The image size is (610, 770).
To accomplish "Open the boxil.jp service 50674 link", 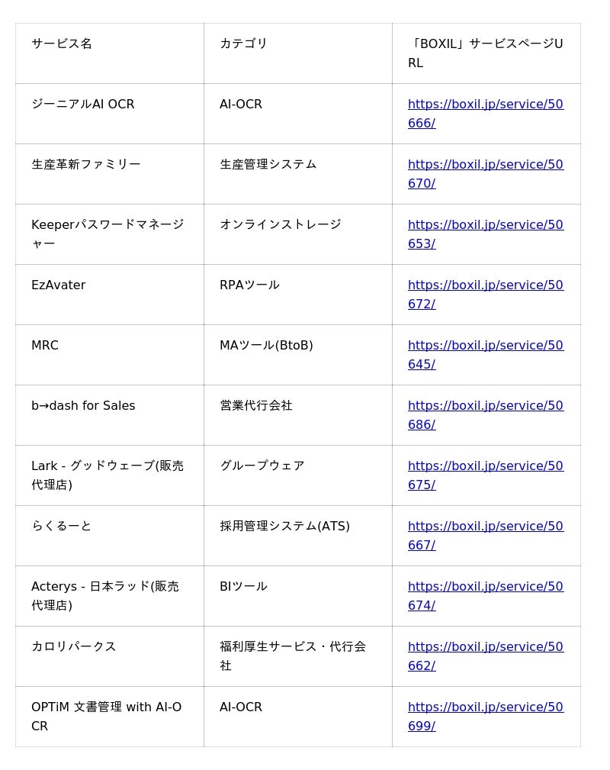I will coord(485,587).
